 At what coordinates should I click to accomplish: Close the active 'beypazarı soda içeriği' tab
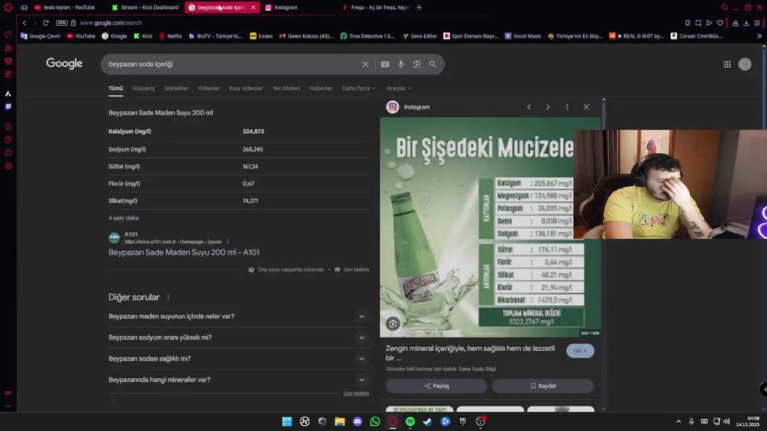pos(253,7)
